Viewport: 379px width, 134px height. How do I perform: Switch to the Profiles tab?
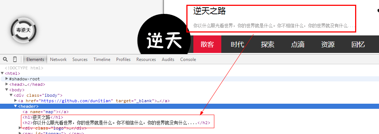pos(123,59)
